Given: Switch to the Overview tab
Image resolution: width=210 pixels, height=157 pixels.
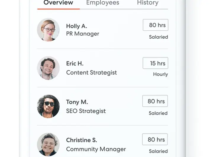Looking at the screenshot, I should point(58,3).
